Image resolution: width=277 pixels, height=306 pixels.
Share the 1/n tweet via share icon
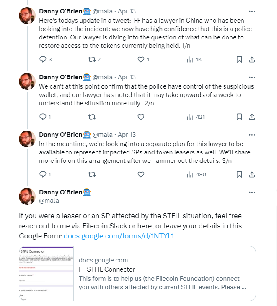pyautogui.click(x=252, y=59)
